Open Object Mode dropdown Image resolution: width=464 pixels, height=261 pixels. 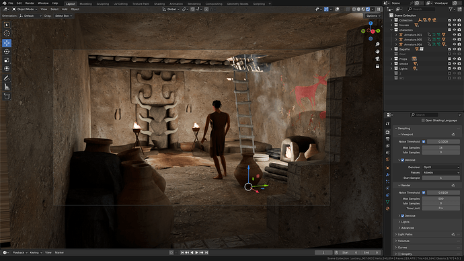25,9
